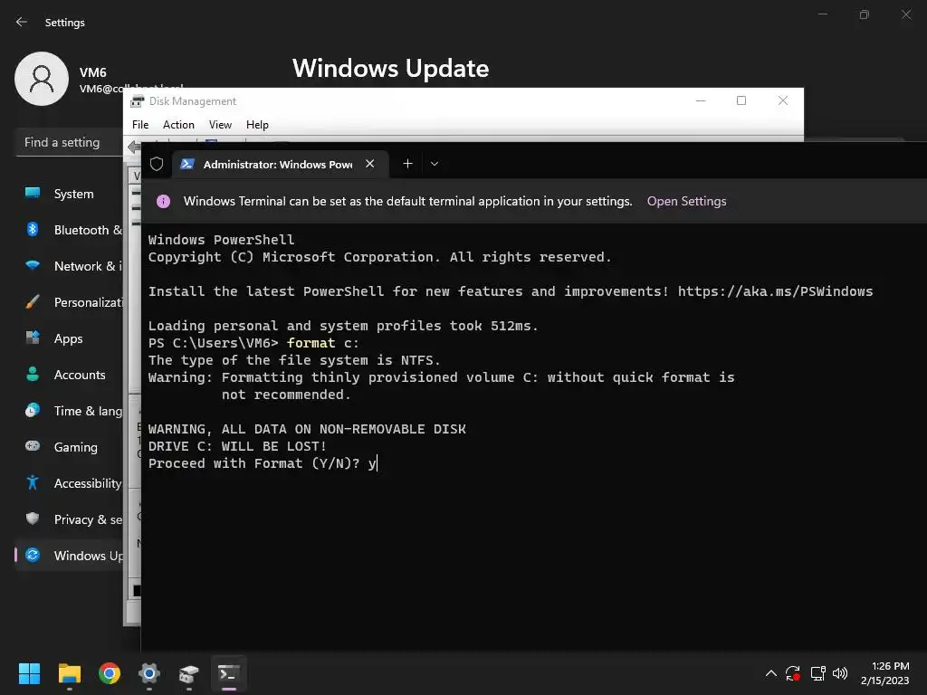
Task: Open the File menu in Disk Management
Action: coord(140,125)
